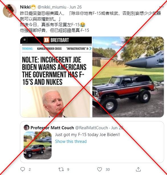Click the reply speech bubble icon
Image resolution: width=167 pixels, height=175 pixels.
tap(23, 169)
